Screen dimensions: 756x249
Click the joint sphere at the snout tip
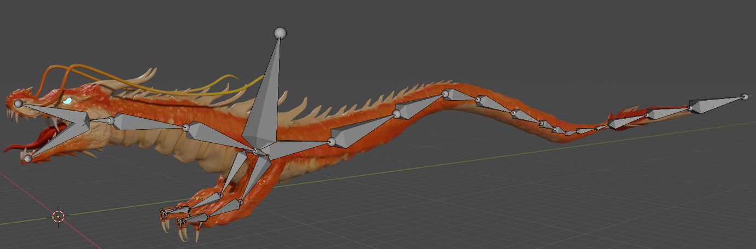18,103
